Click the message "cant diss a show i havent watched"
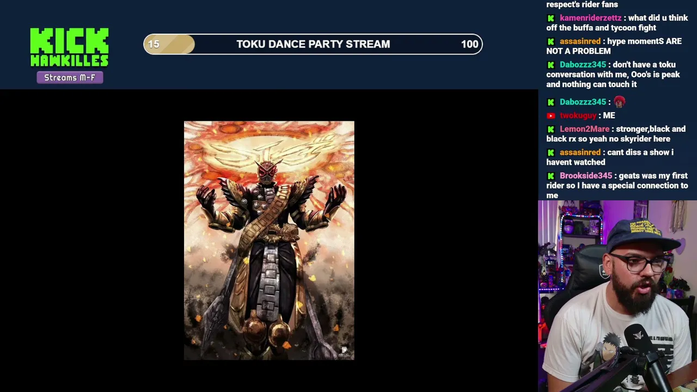 point(610,157)
